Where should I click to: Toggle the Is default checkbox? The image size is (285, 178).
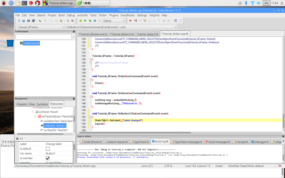[x=47, y=149]
